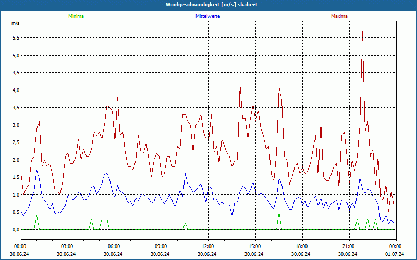417x260 pixels.
Task: Click the m/s unit label on the y-axis
Action: pyautogui.click(x=16, y=23)
